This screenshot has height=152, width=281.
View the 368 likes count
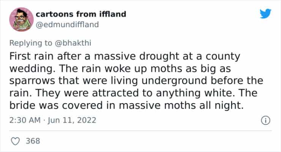coord(33,141)
